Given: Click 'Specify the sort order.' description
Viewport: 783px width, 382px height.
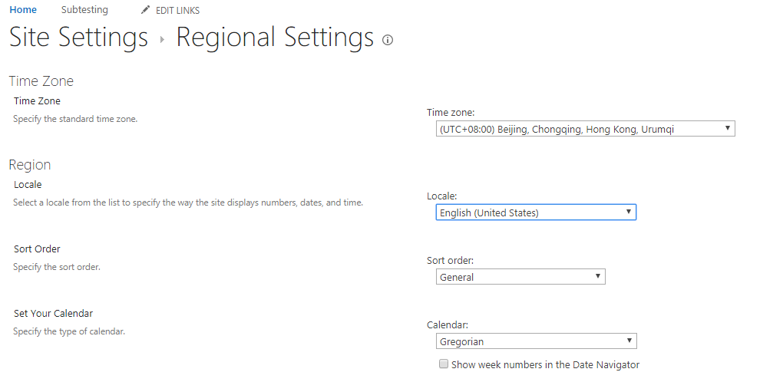Looking at the screenshot, I should pyautogui.click(x=57, y=267).
